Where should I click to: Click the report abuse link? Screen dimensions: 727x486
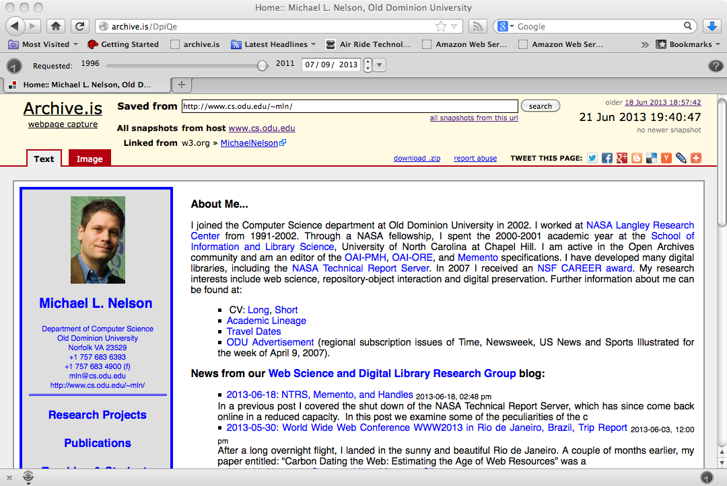click(x=475, y=158)
